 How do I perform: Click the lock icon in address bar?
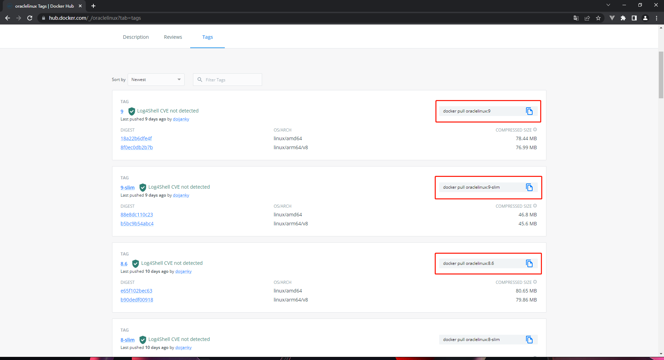point(44,18)
